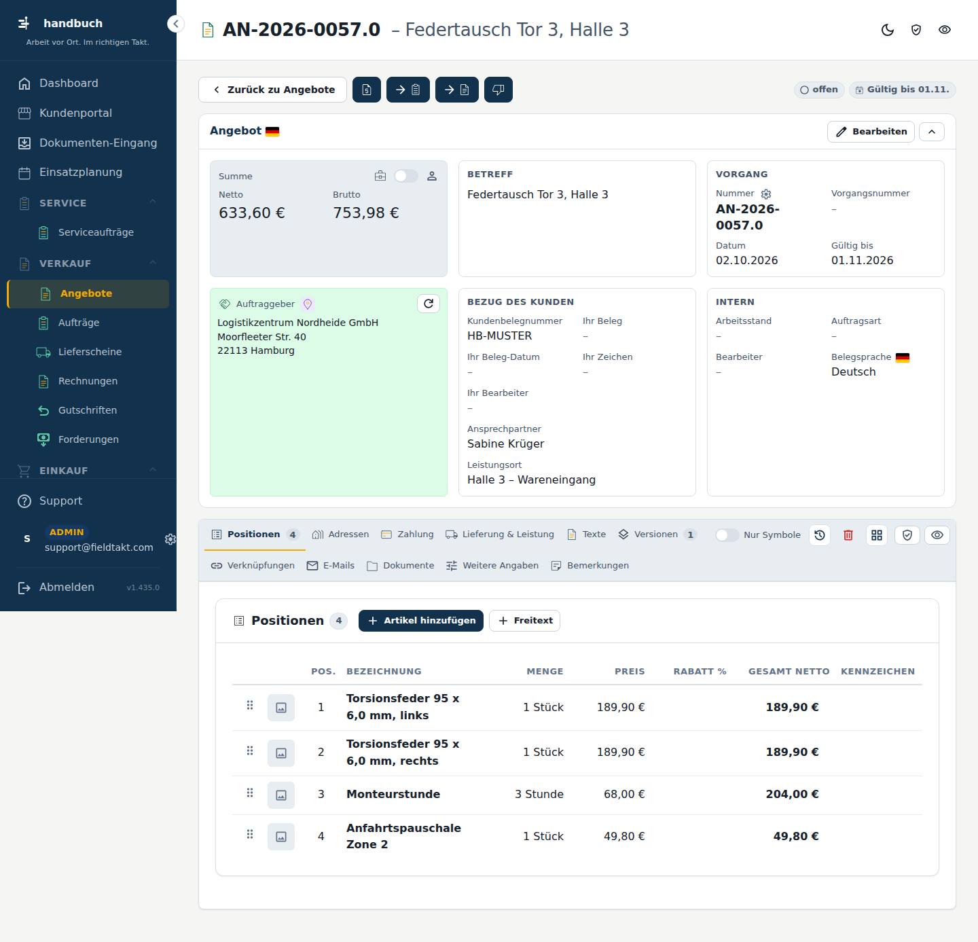Click grid layout icon in tab bar
Viewport: 978px width, 942px height.
click(877, 535)
